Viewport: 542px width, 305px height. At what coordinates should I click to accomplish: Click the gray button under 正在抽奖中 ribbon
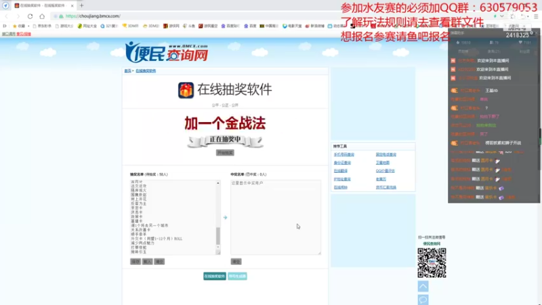(x=225, y=152)
